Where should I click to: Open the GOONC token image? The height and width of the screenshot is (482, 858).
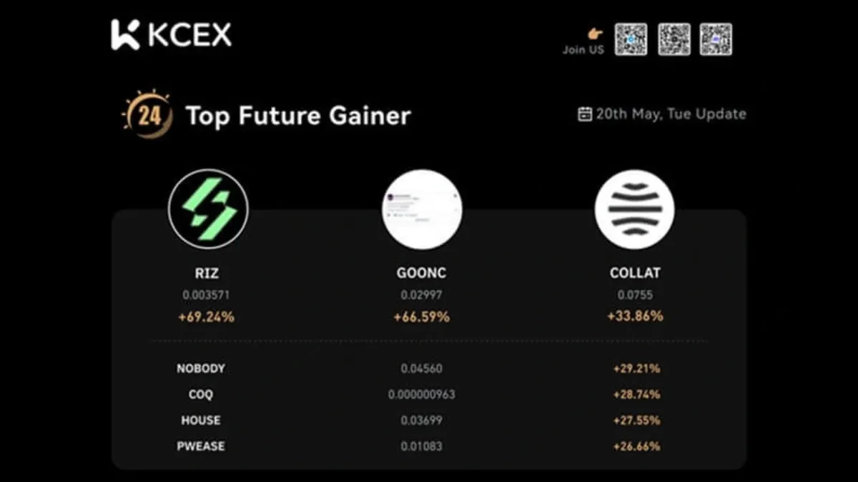[422, 209]
